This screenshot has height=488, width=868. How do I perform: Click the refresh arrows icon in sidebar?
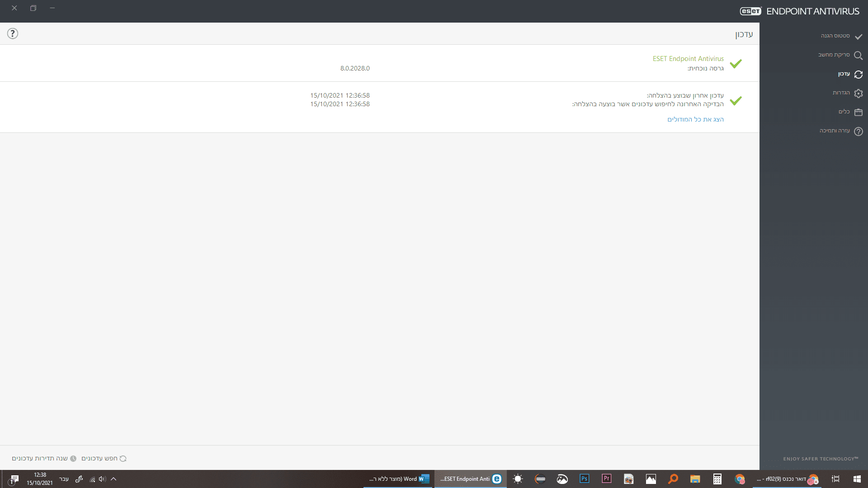[859, 75]
